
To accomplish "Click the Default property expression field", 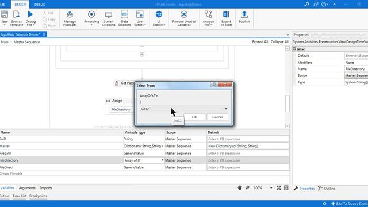I will tap(356, 56).
